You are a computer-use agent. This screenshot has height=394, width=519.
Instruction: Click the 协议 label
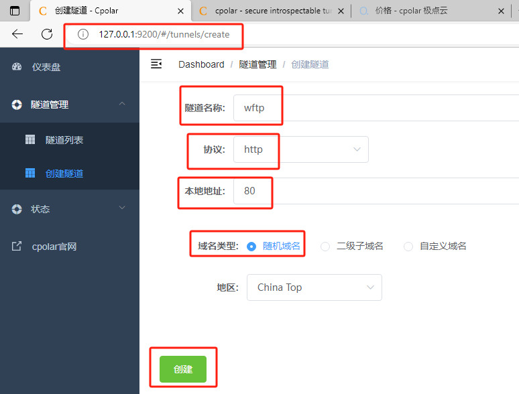(x=214, y=149)
